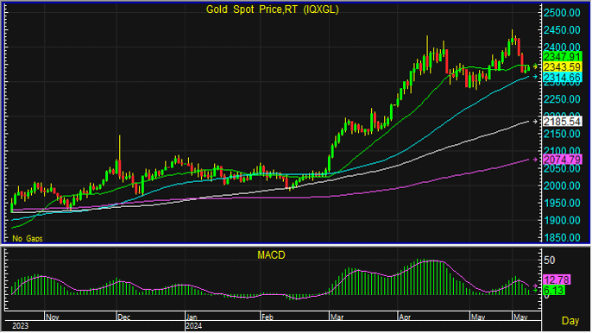The height and width of the screenshot is (333, 592).
Task: Click the 2024 year label
Action: pyautogui.click(x=194, y=326)
